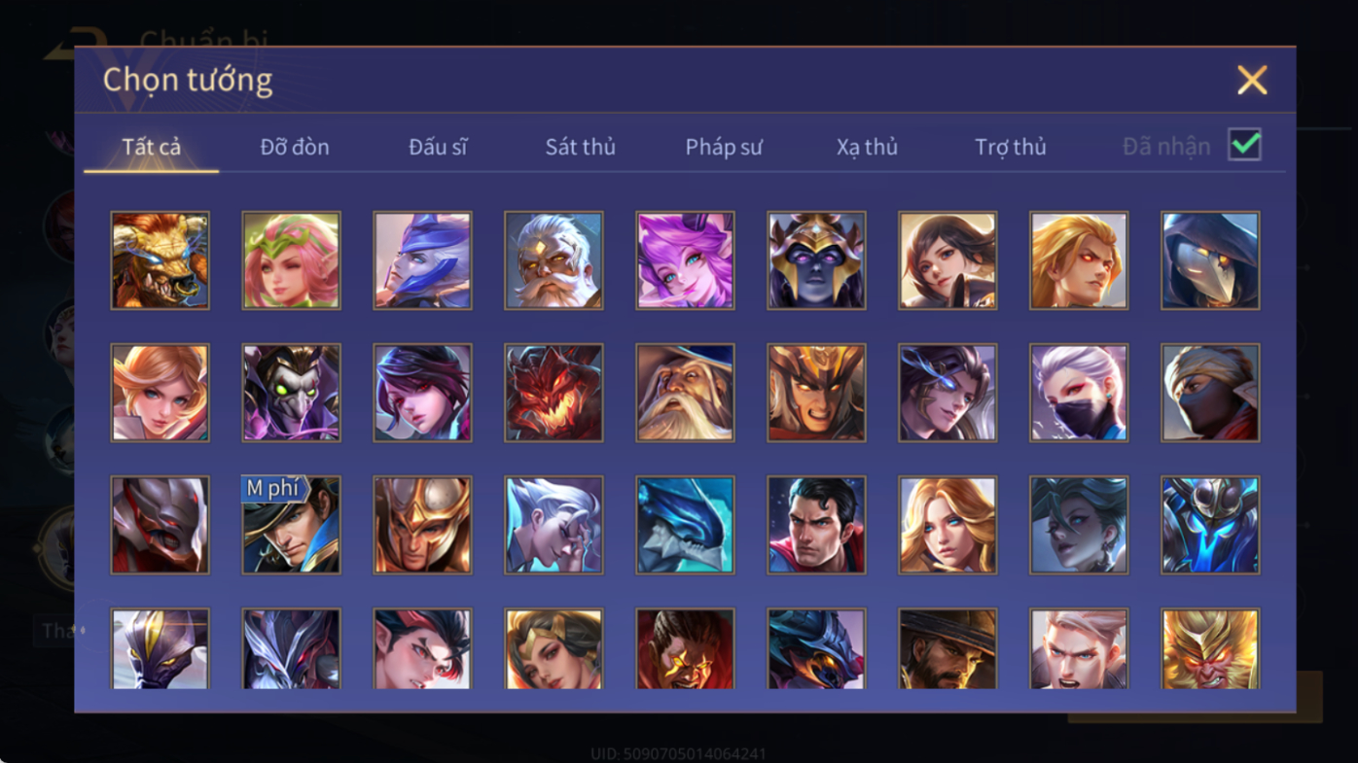This screenshot has width=1358, height=763.
Task: Choose the hero tagged M phí
Action: click(291, 525)
